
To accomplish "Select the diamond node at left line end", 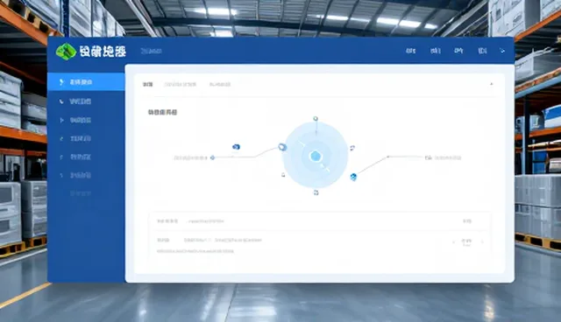I will [212, 157].
